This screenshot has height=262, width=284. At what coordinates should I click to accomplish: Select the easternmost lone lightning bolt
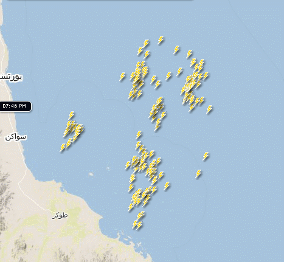pos(209,109)
